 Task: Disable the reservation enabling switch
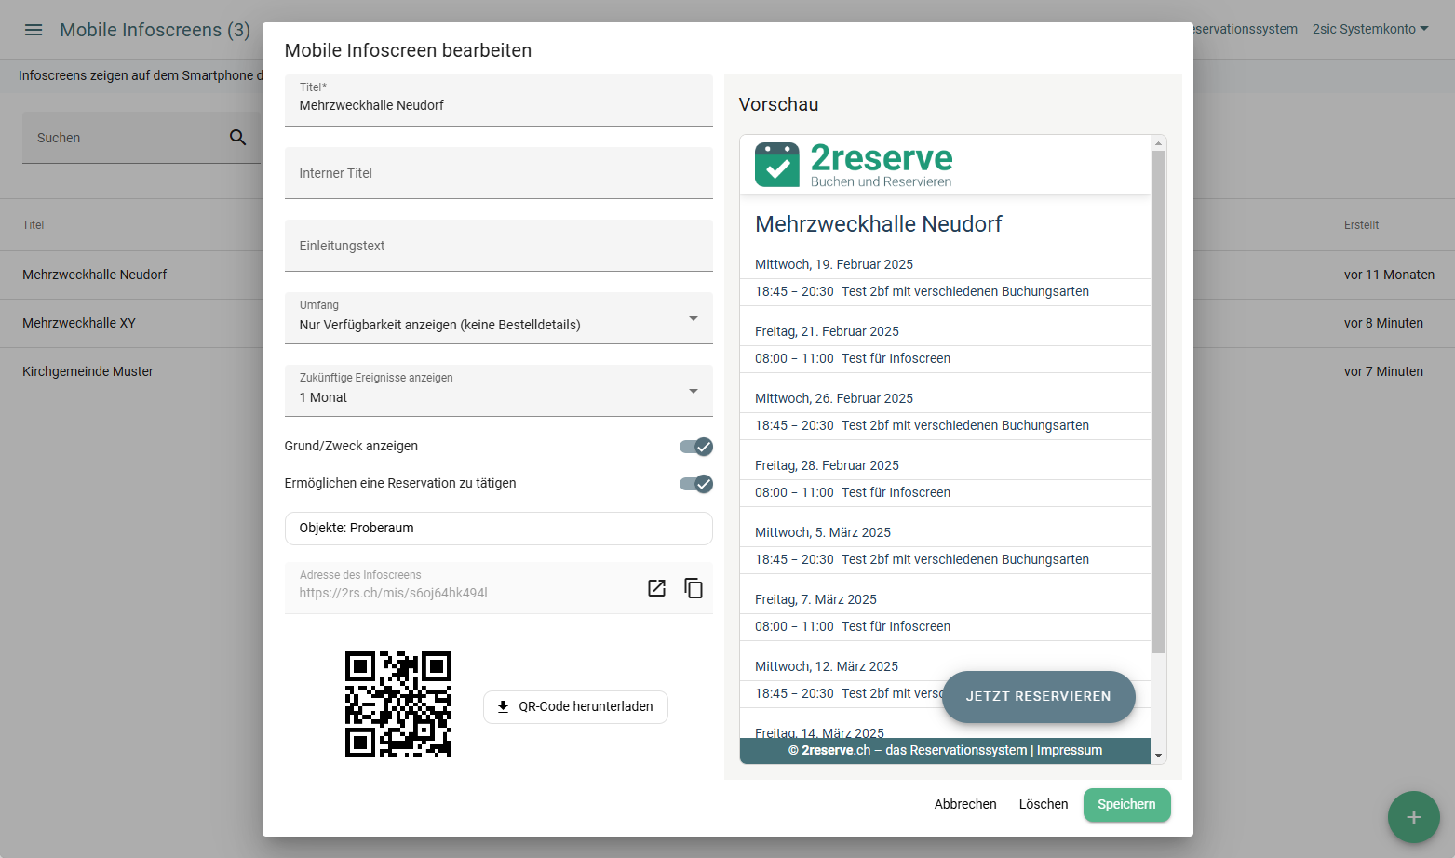click(695, 484)
